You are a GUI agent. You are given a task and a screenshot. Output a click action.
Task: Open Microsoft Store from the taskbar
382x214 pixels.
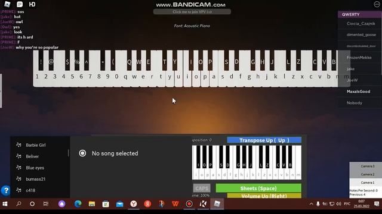106,204
